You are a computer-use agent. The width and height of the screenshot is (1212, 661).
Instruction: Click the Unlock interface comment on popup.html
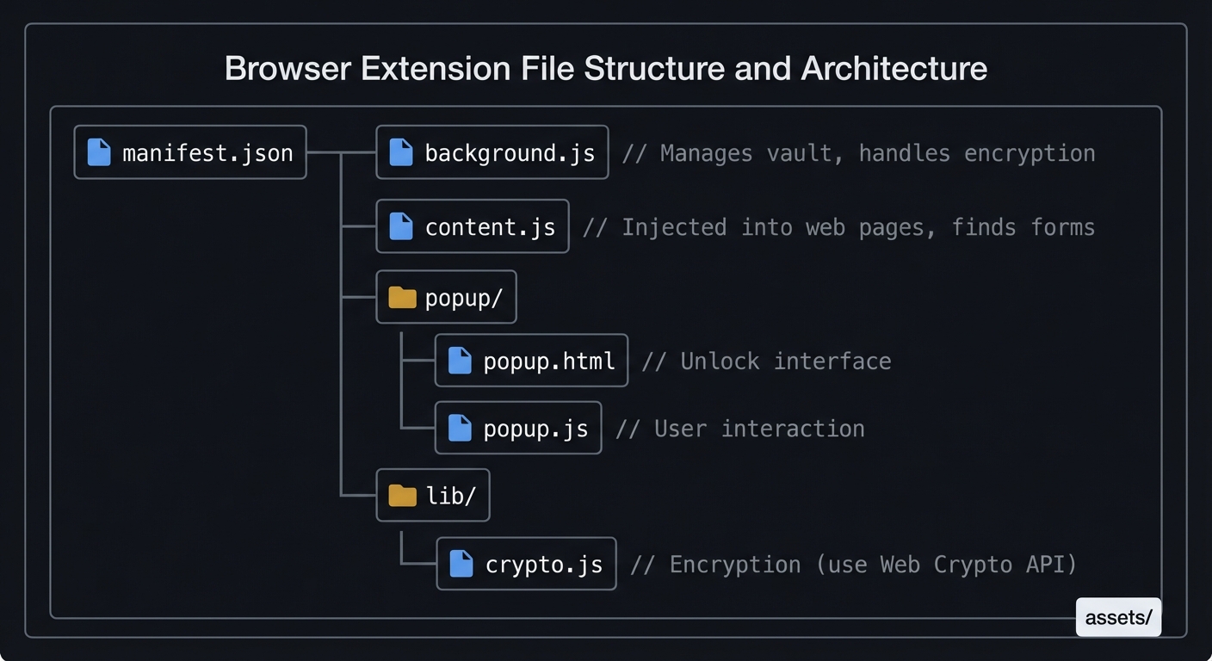coord(766,361)
